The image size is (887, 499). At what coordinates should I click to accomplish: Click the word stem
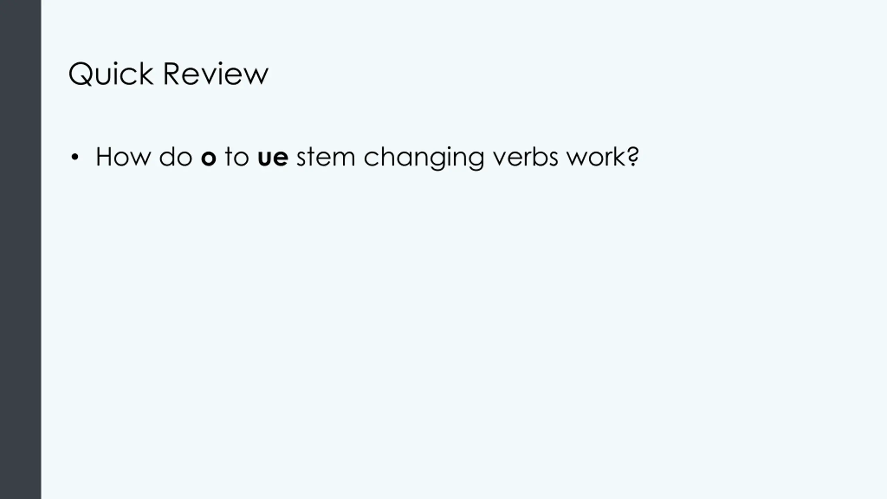point(326,157)
